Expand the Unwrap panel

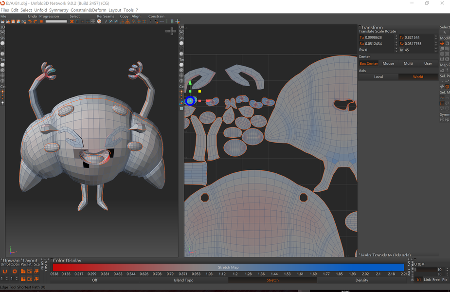tap(2, 259)
